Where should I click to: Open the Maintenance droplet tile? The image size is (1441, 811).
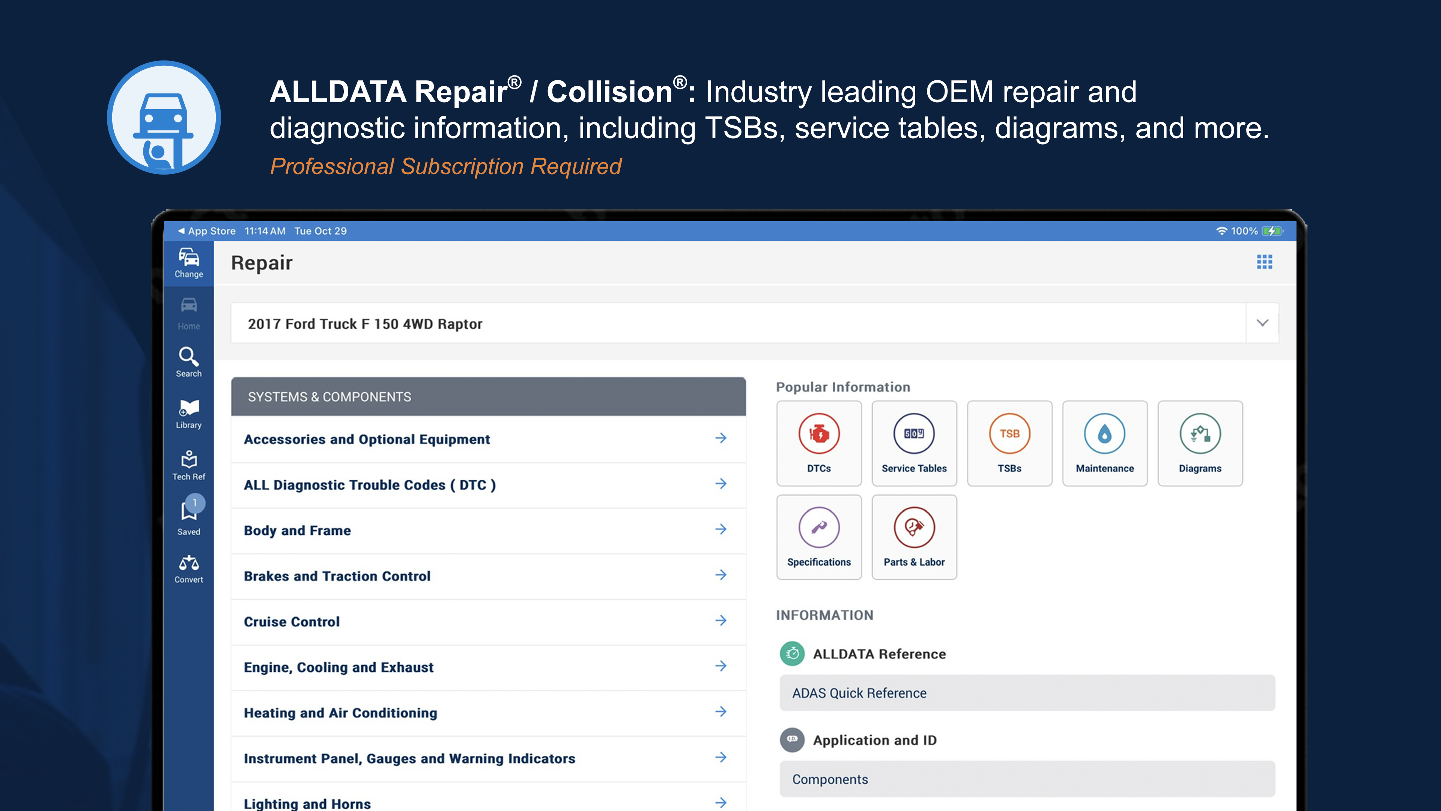click(1105, 443)
